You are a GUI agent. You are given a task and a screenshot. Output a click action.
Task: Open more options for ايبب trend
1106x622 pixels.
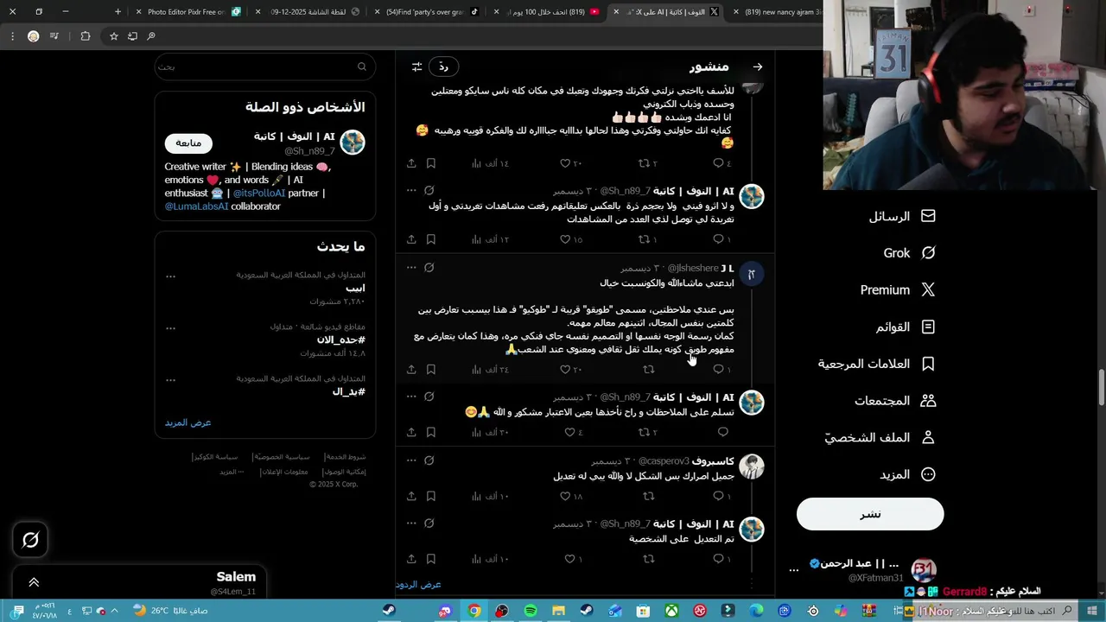tap(171, 276)
